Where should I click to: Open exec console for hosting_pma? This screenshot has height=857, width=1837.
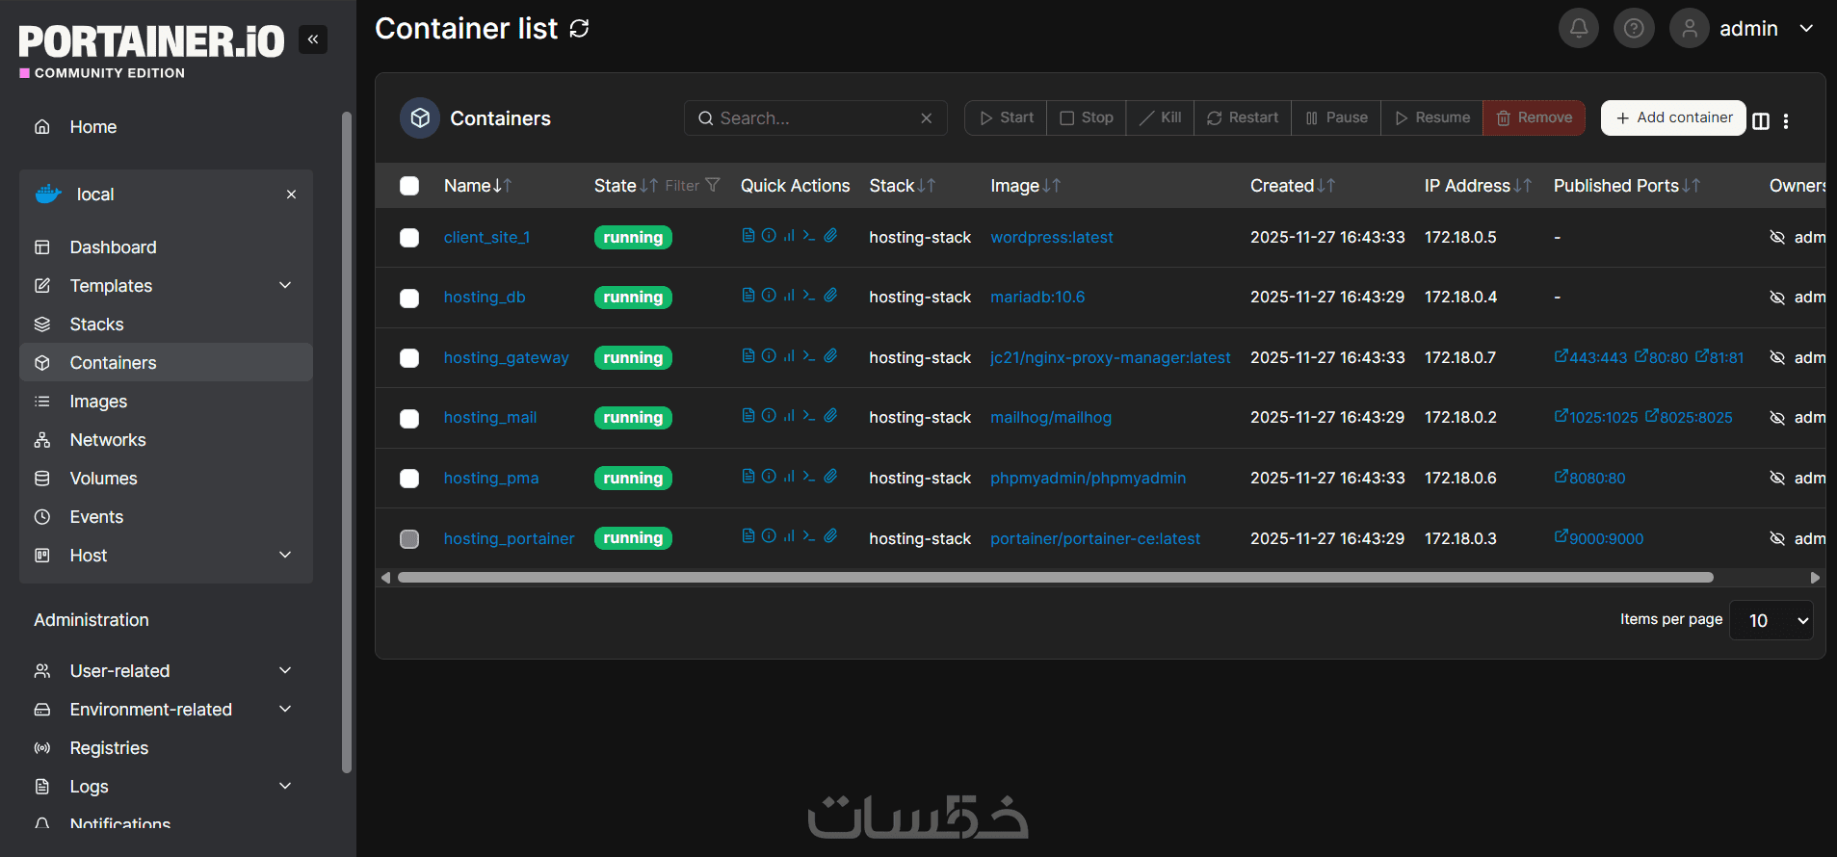coord(809,476)
